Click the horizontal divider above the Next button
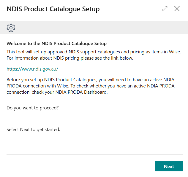The width and height of the screenshot is (188, 177). [95, 154]
